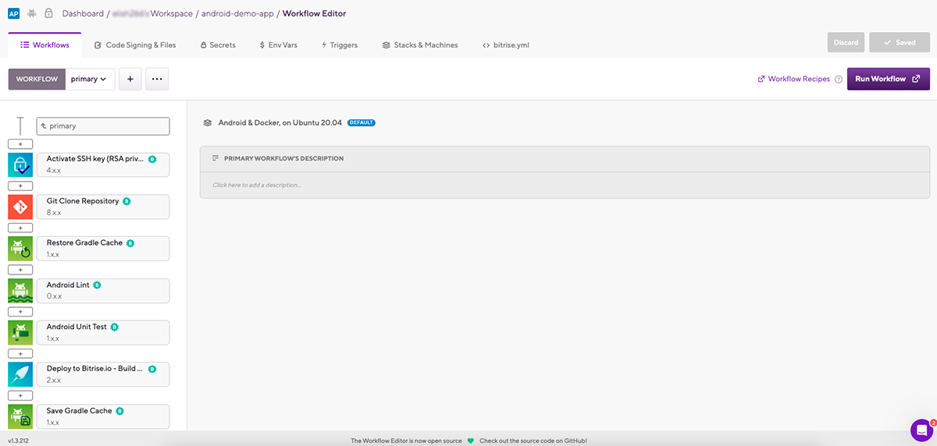Click the help icon beside Workflow Recipes
937x446 pixels.
pyautogui.click(x=839, y=80)
